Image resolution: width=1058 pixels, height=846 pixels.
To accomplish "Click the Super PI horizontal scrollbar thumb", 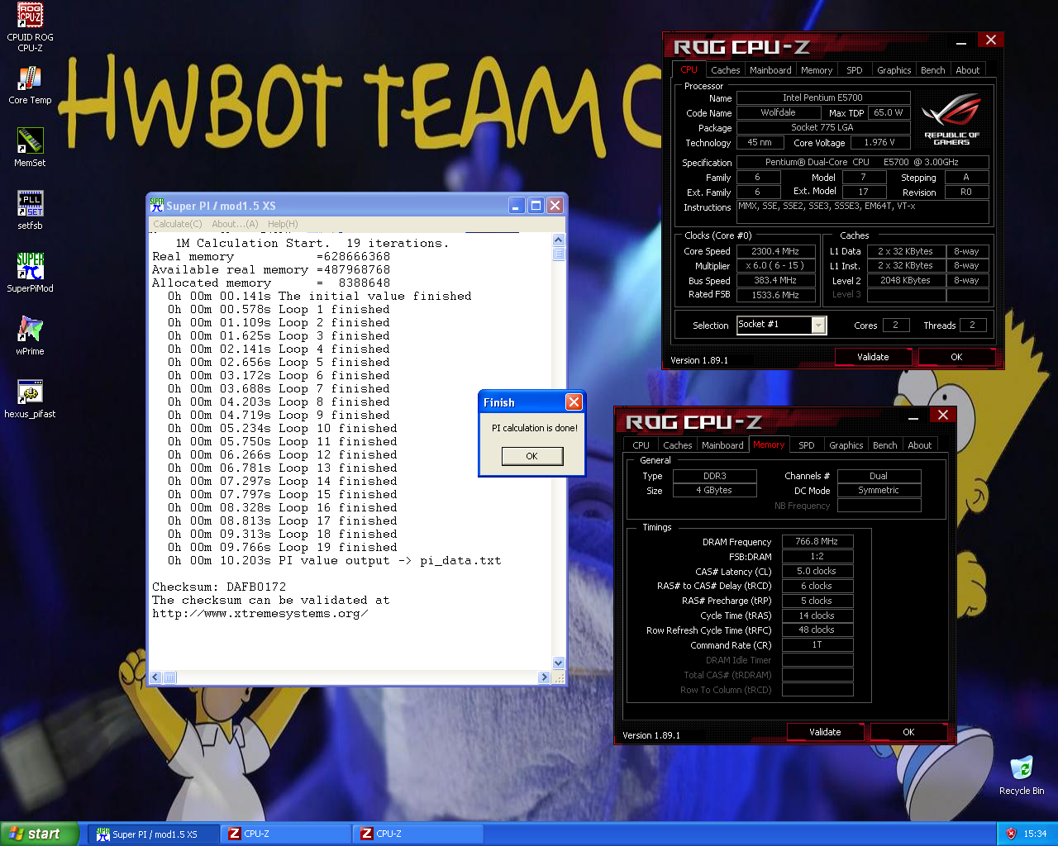I will click(x=169, y=677).
